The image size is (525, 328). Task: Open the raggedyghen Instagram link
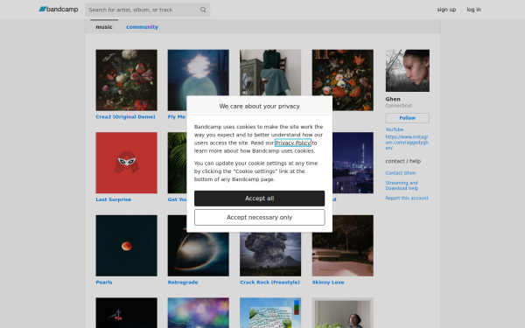[x=407, y=143]
